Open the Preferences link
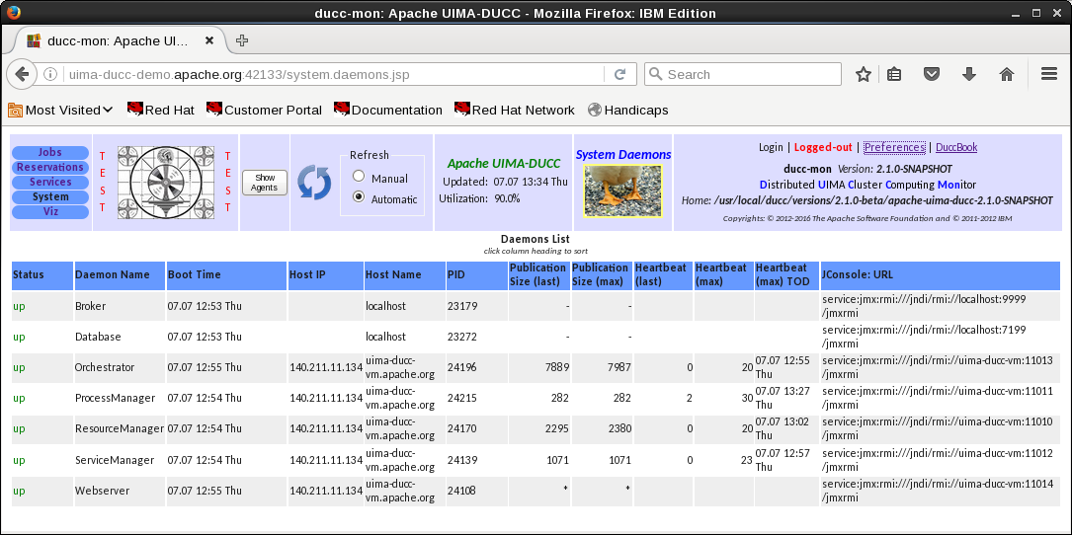Screen dimensions: 1072x535 [894, 147]
